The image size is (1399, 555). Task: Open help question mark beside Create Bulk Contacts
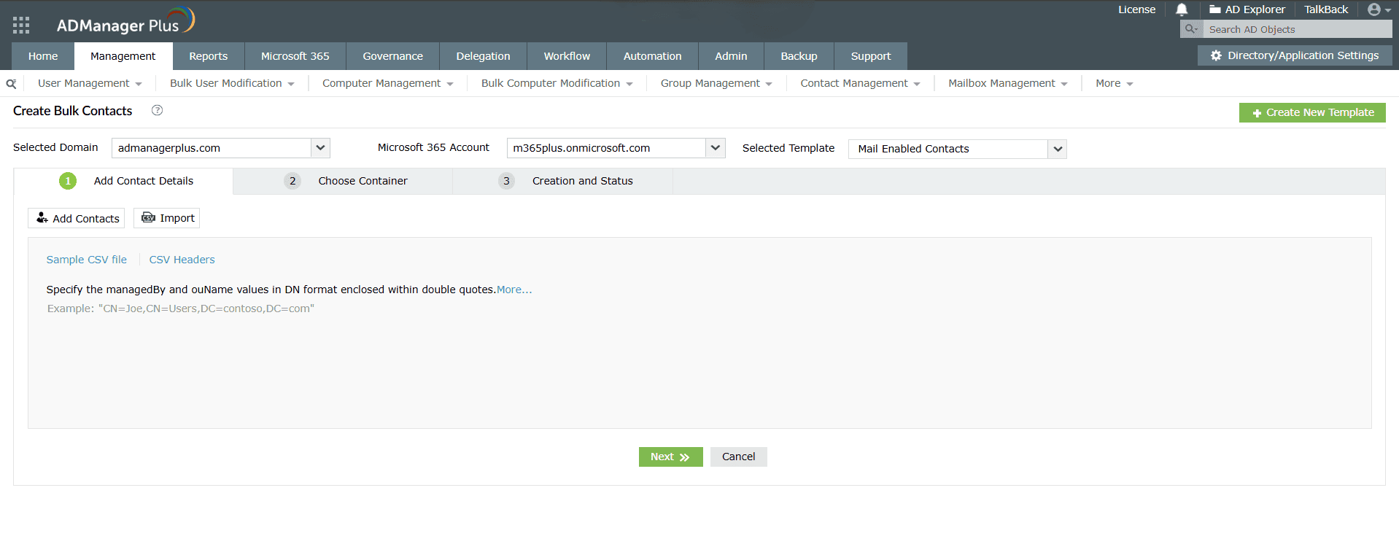[x=157, y=110]
